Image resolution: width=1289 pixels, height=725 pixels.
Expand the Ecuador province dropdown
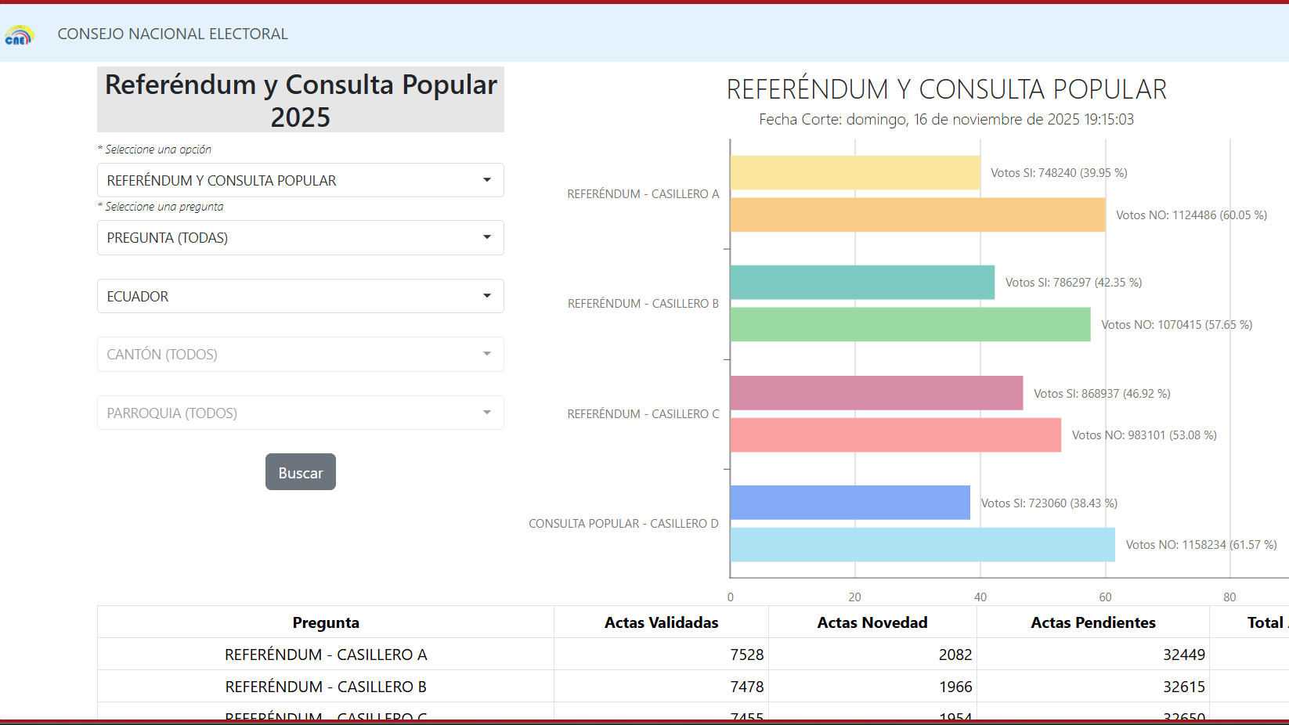(x=300, y=296)
